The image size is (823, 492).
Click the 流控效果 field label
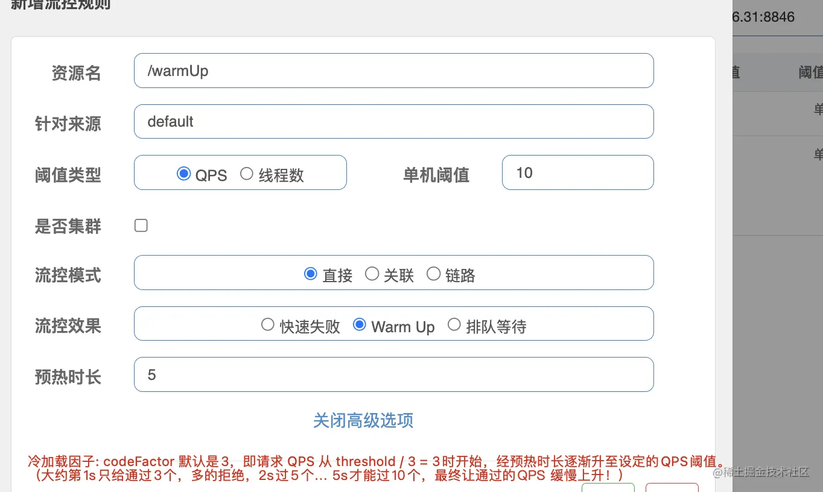[x=68, y=326]
